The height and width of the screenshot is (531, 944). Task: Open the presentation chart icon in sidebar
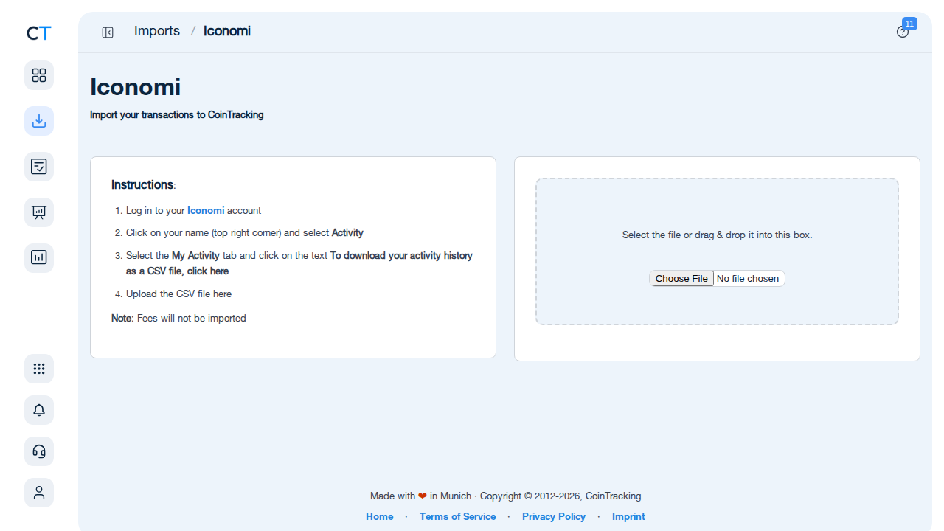(39, 212)
